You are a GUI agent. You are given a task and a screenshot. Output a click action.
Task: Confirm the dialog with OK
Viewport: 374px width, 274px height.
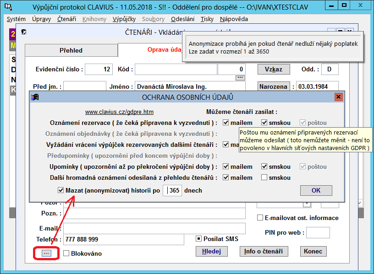[316, 190]
